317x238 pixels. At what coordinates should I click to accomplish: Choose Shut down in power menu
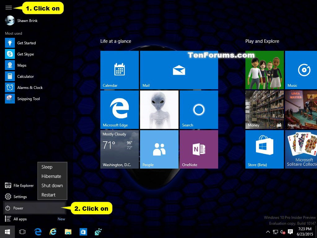52,186
